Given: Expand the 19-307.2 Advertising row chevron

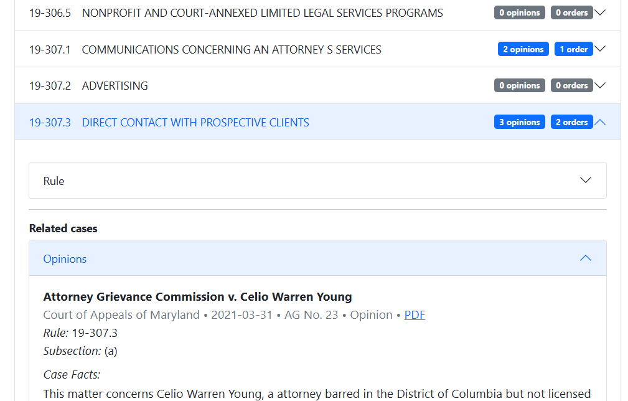Looking at the screenshot, I should pyautogui.click(x=600, y=85).
